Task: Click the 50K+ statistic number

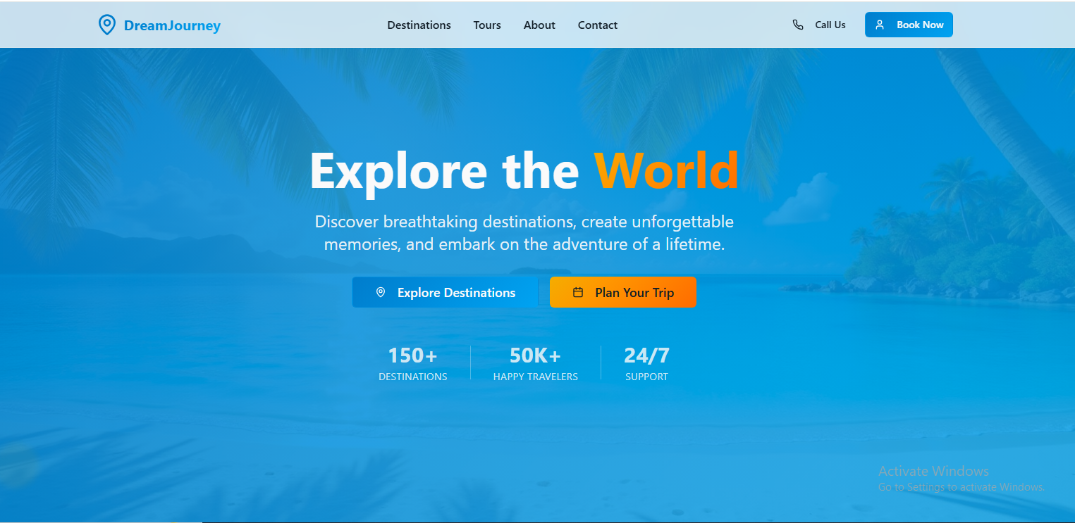Action: coord(535,355)
